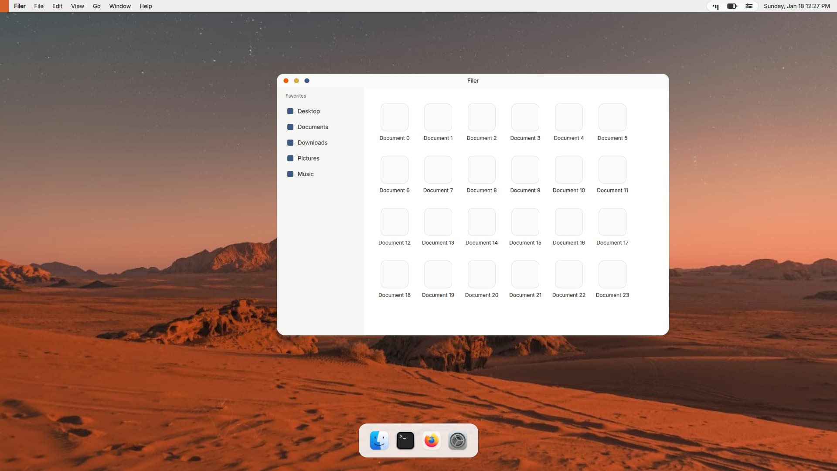837x471 pixels.
Task: Click the Filer app menu name
Action: click(20, 6)
